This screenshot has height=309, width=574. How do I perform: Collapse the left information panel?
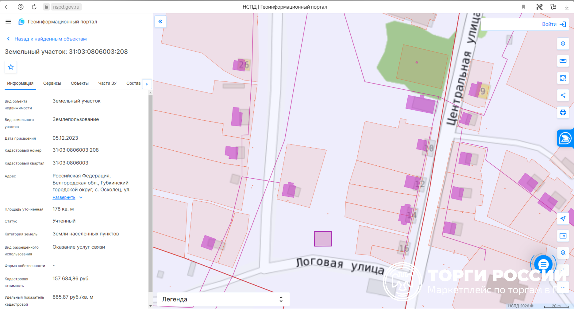160,21
